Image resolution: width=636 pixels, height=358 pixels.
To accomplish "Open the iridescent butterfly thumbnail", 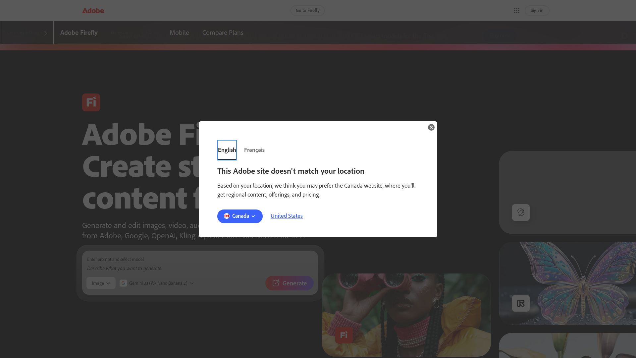I will pyautogui.click(x=567, y=283).
